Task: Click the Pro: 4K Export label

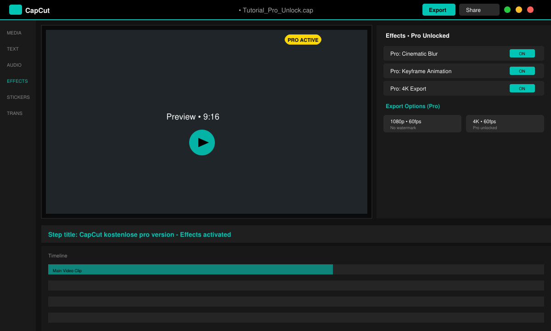Action: pyautogui.click(x=408, y=89)
